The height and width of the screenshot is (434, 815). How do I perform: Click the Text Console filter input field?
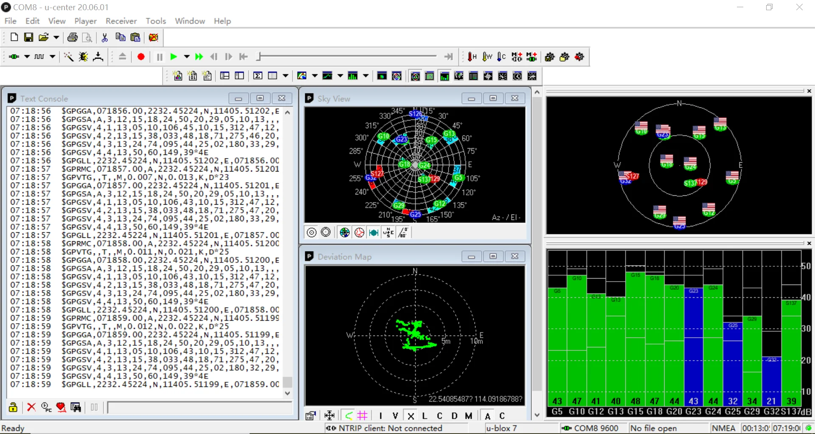click(x=200, y=408)
